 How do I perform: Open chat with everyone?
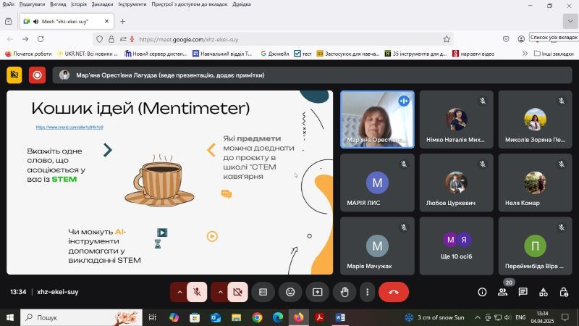click(x=523, y=292)
